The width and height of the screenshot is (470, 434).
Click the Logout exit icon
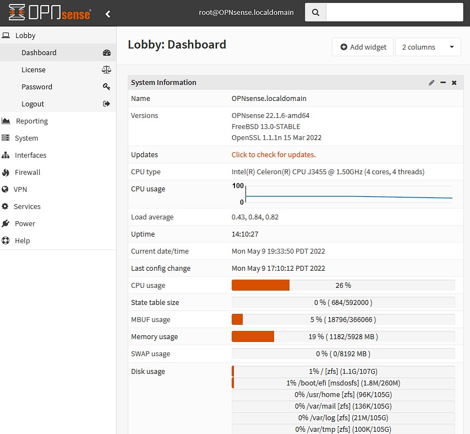107,104
